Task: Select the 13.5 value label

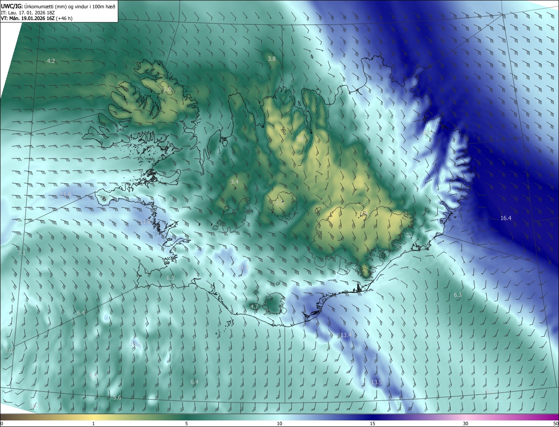Action: 376,382
